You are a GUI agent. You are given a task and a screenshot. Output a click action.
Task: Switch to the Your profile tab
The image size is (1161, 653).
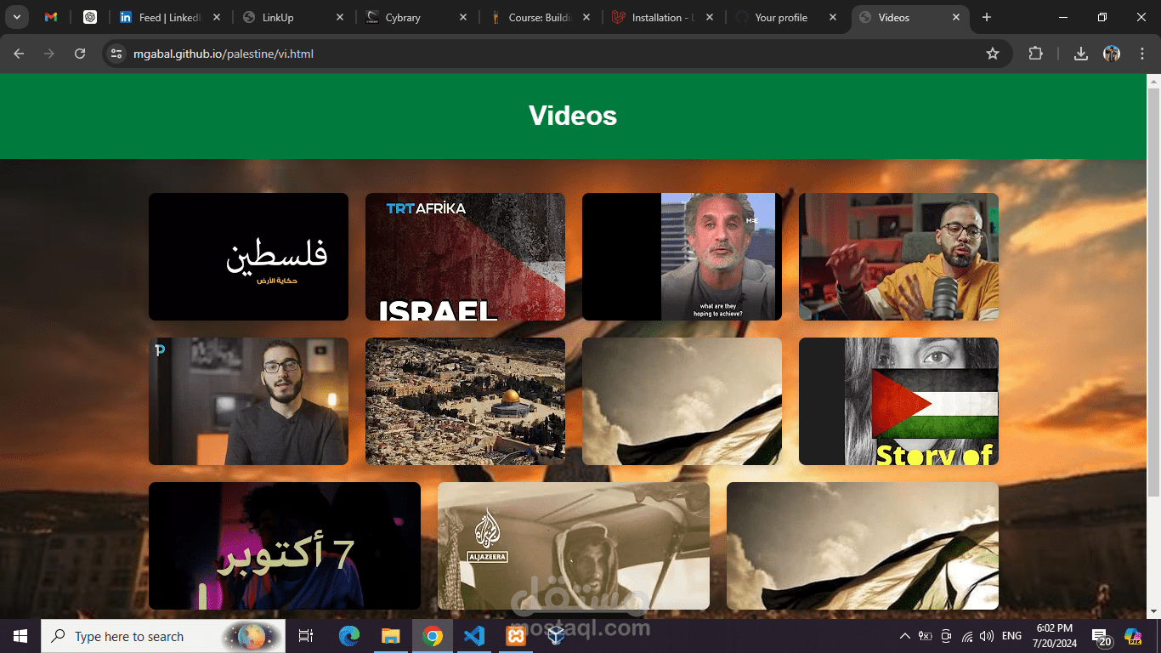[786, 17]
